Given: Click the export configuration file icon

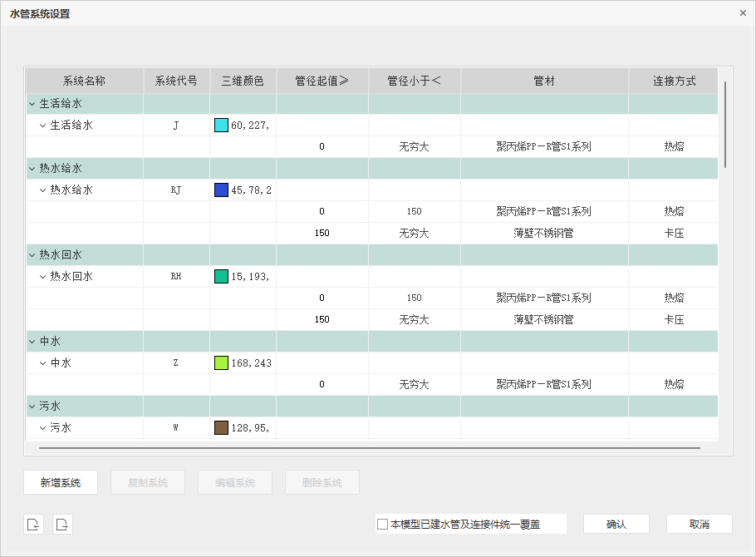Looking at the screenshot, I should pos(63,524).
